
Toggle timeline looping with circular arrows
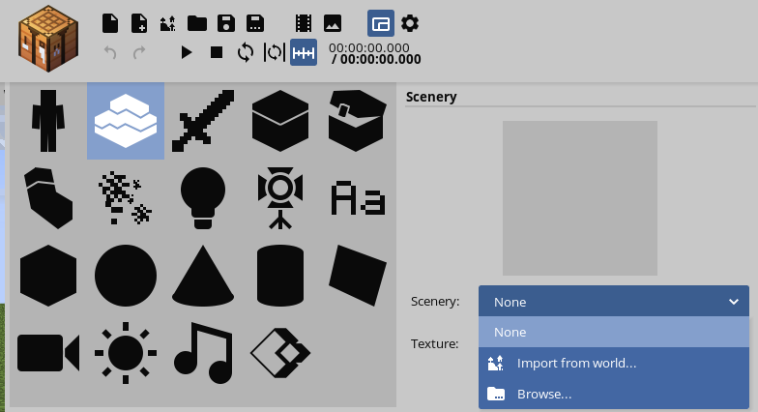pyautogui.click(x=246, y=52)
